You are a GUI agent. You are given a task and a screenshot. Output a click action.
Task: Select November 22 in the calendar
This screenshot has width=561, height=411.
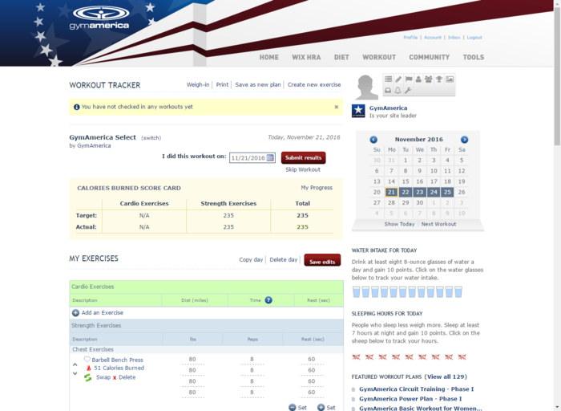tap(406, 192)
